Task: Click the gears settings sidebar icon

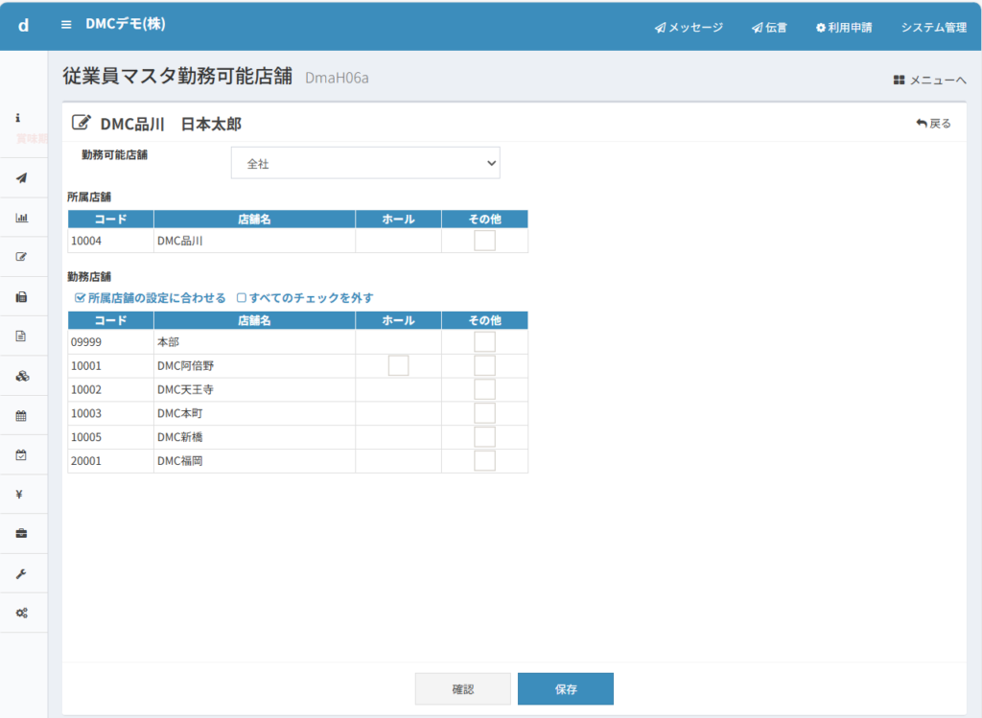Action: click(21, 613)
